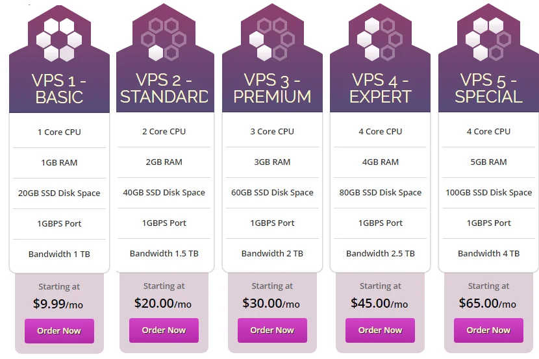Click the VPS 5 Special hexagon icon

[x=488, y=40]
